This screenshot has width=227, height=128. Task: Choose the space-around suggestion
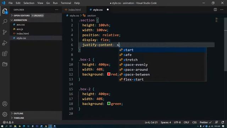tap(162, 70)
